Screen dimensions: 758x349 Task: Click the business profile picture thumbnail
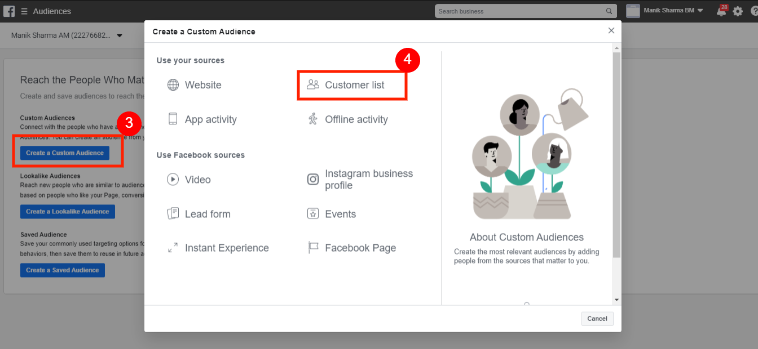pyautogui.click(x=633, y=11)
